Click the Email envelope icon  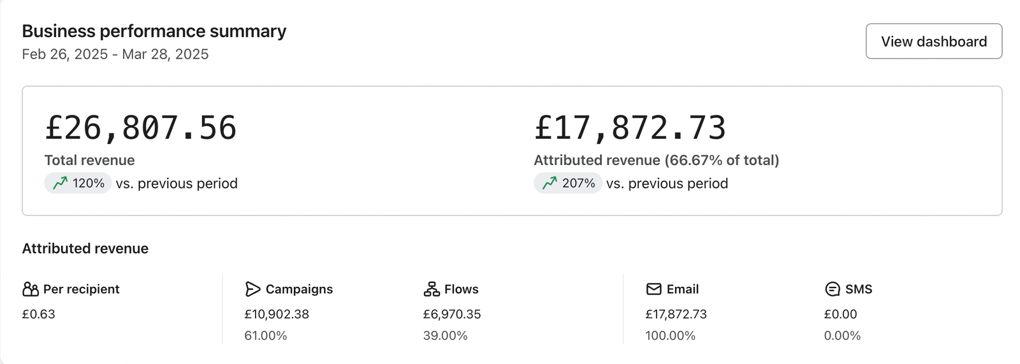(x=653, y=289)
